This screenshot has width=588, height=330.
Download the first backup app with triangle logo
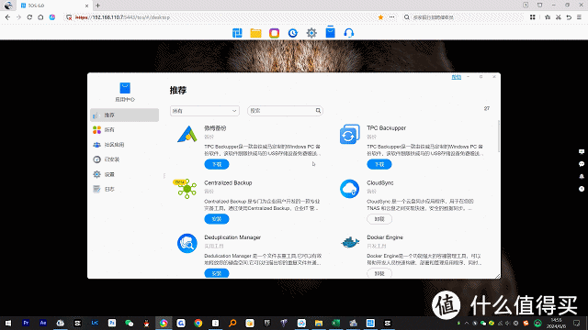click(217, 164)
